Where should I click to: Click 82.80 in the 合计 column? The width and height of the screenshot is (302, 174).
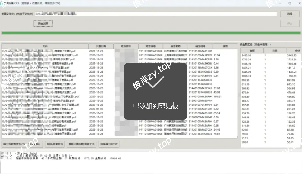pos(291,130)
